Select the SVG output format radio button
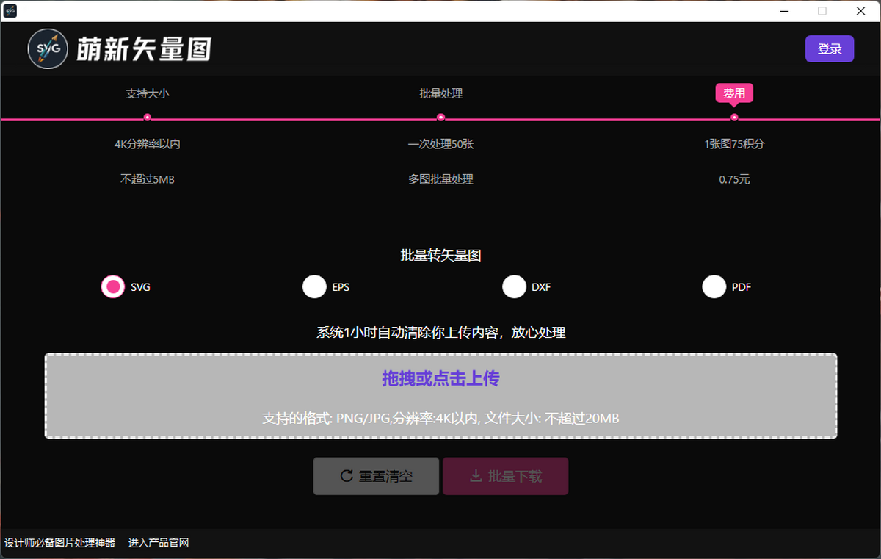This screenshot has width=881, height=559. tap(113, 287)
